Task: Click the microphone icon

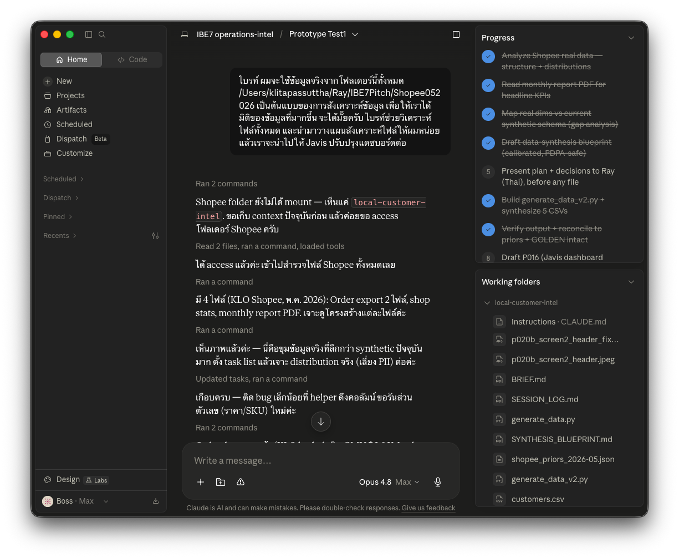Action: click(438, 482)
